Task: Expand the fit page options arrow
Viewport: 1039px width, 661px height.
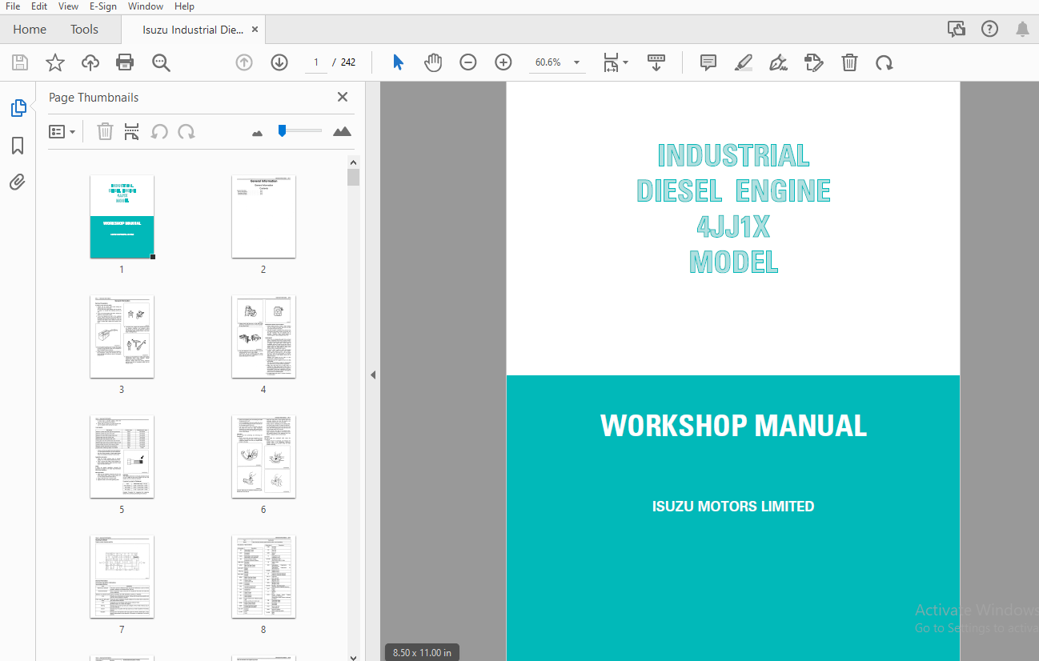Action: [626, 62]
